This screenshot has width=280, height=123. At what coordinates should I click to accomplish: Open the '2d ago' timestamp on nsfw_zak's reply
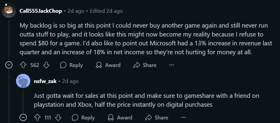click(70, 81)
